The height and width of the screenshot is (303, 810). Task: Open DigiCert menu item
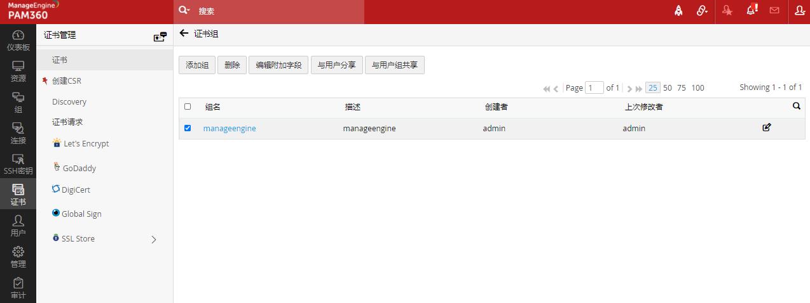point(71,190)
